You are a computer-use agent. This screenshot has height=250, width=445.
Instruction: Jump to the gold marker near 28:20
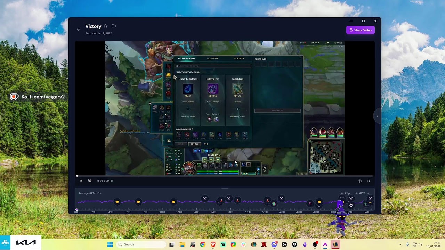(x=319, y=202)
